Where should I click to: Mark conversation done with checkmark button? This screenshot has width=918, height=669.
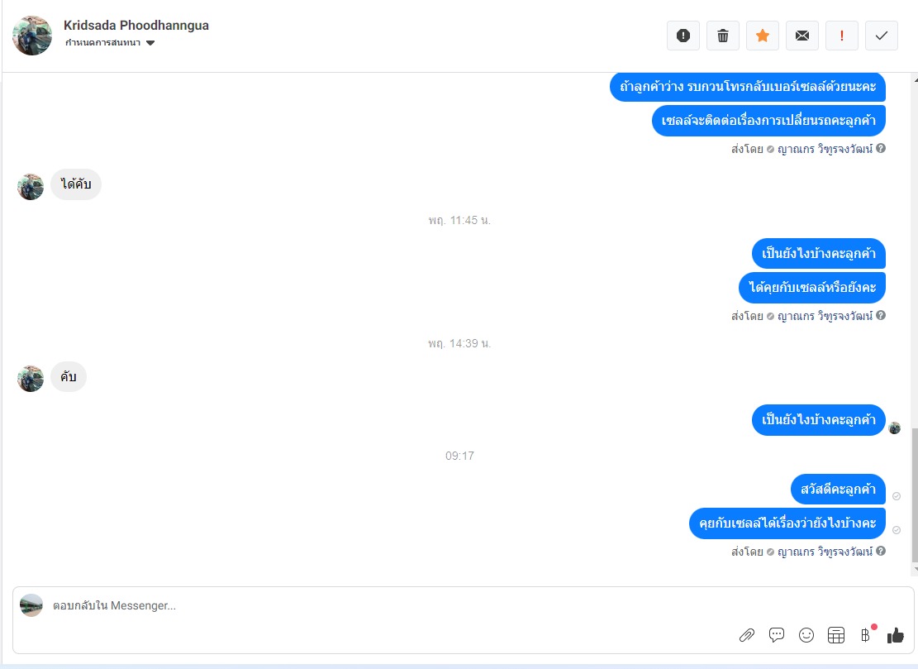[882, 36]
